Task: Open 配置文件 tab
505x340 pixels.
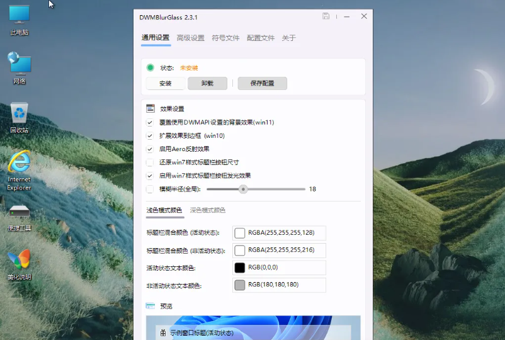Action: coord(261,38)
